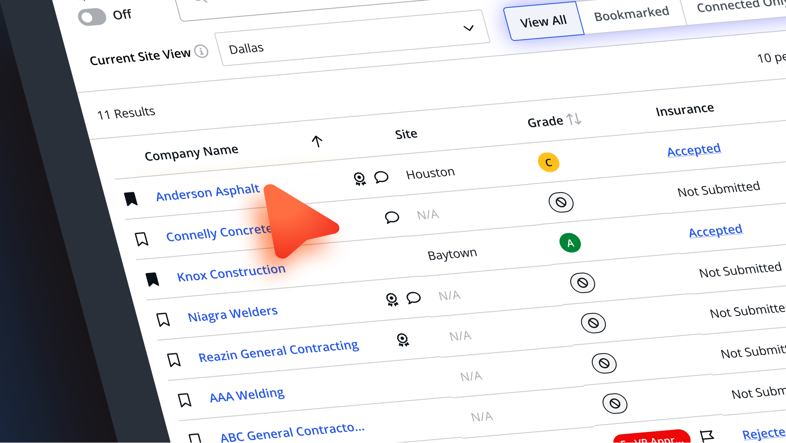Screen dimensions: 786x443
Task: Click Niagra Welders certification badge icon
Action: click(x=392, y=300)
